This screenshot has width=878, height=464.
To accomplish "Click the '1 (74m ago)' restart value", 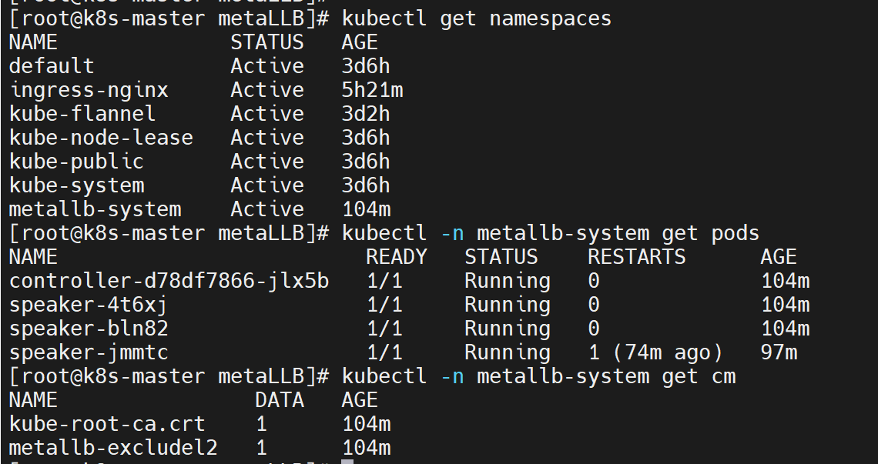I will coord(655,352).
